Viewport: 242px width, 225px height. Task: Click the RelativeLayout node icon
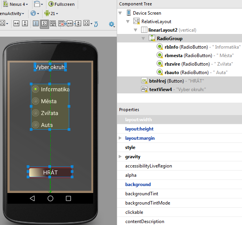pyautogui.click(x=136, y=21)
